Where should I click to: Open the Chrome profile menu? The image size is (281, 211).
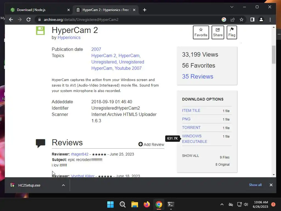[x=261, y=20]
